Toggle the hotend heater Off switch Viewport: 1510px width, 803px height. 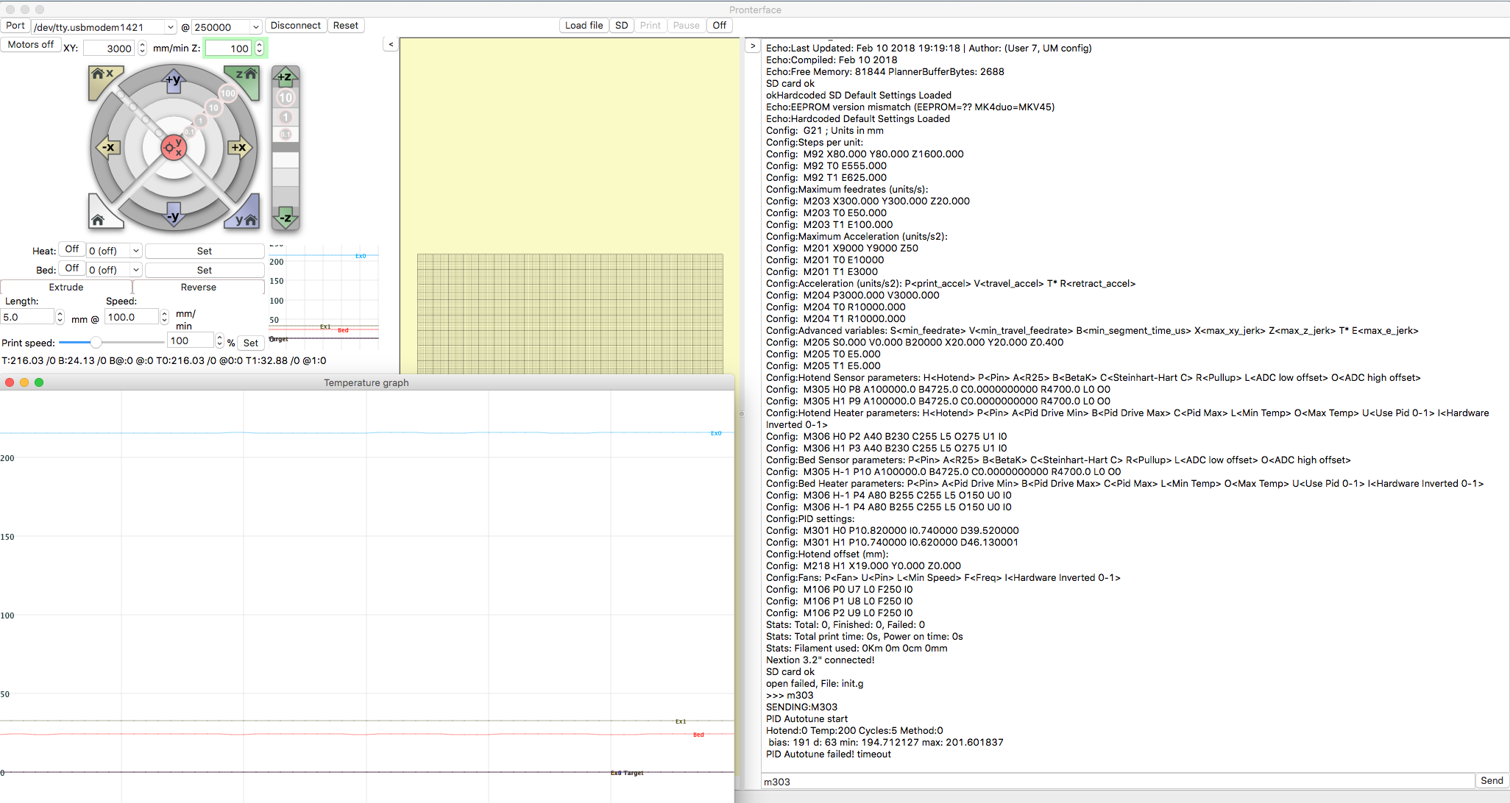71,249
